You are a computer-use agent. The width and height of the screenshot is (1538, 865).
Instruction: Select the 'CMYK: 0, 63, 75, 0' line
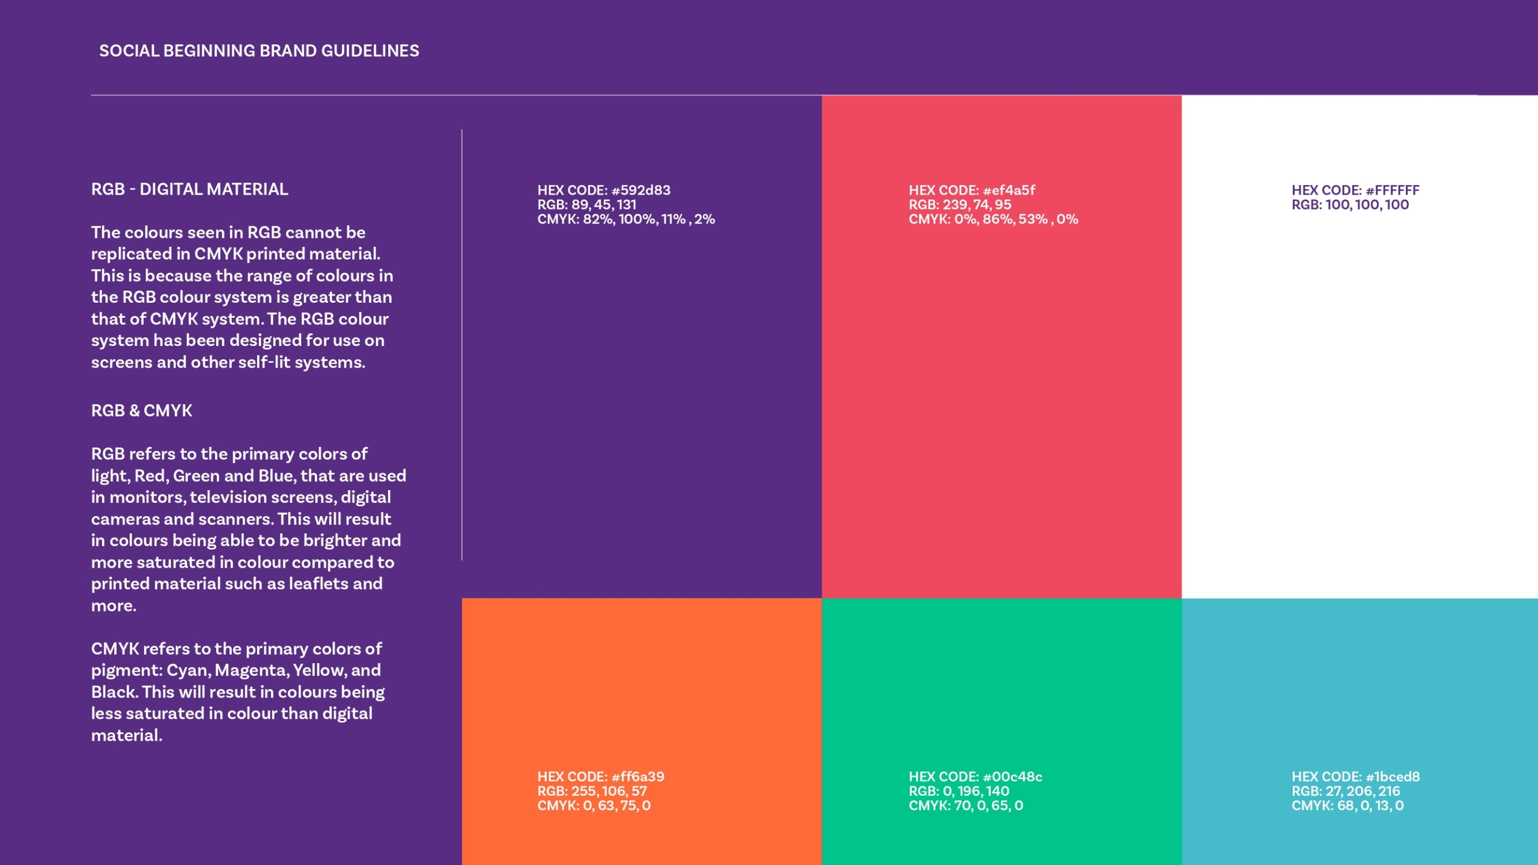click(x=594, y=806)
